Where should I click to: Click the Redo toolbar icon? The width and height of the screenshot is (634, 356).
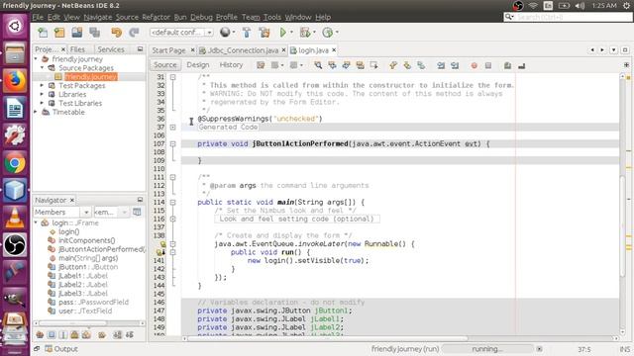(x=134, y=33)
